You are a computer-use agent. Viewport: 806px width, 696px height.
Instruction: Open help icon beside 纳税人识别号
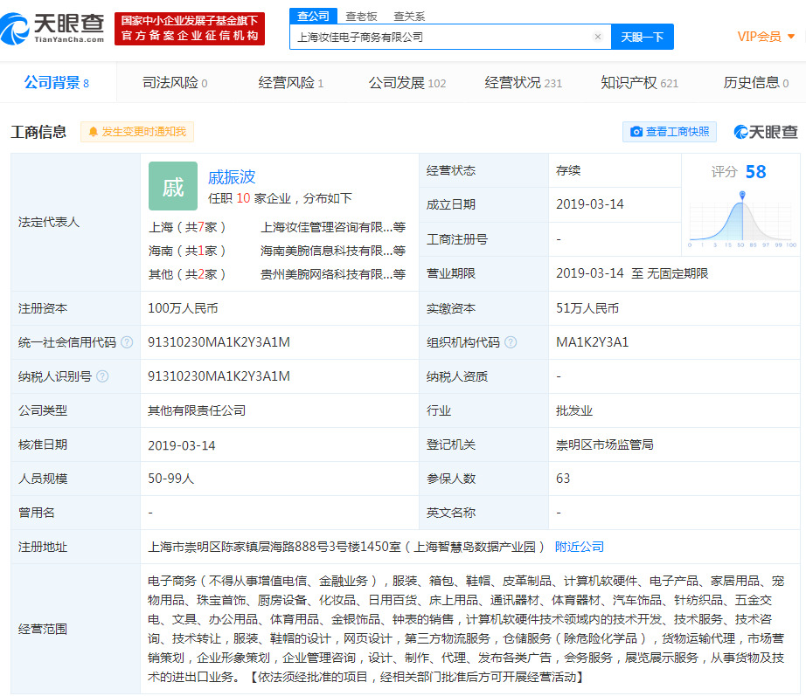(102, 376)
